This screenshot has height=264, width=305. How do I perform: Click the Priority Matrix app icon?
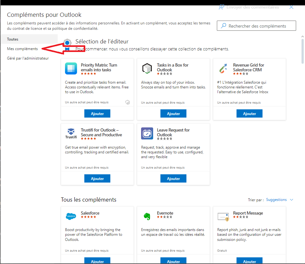(71, 68)
